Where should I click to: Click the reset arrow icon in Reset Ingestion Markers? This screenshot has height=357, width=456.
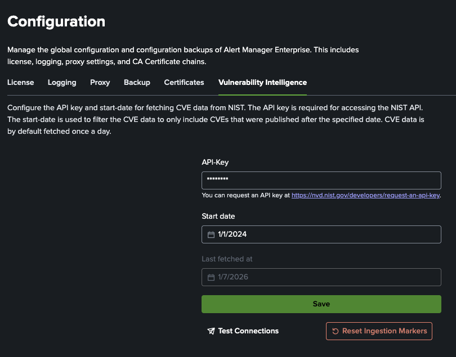point(335,331)
